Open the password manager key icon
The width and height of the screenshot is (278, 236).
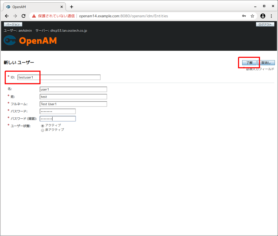244,16
